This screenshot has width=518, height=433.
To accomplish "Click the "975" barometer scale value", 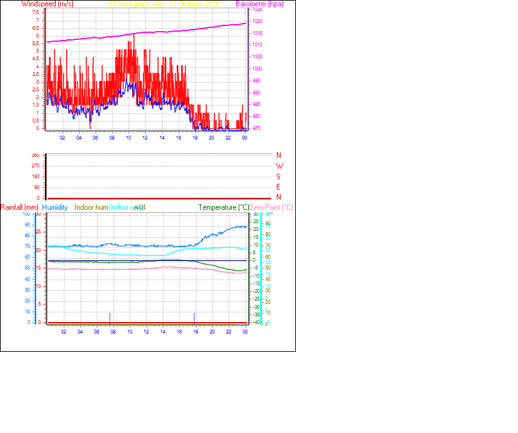I will tap(256, 128).
